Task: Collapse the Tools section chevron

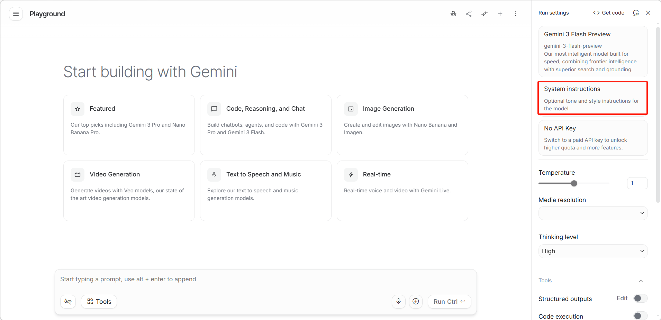Action: click(641, 281)
